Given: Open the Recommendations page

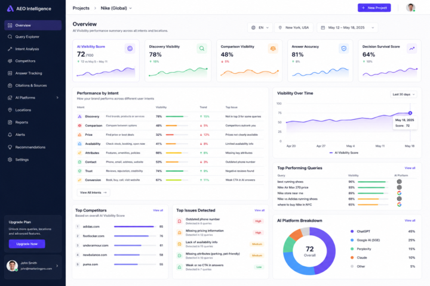Looking at the screenshot, I should tap(33, 147).
